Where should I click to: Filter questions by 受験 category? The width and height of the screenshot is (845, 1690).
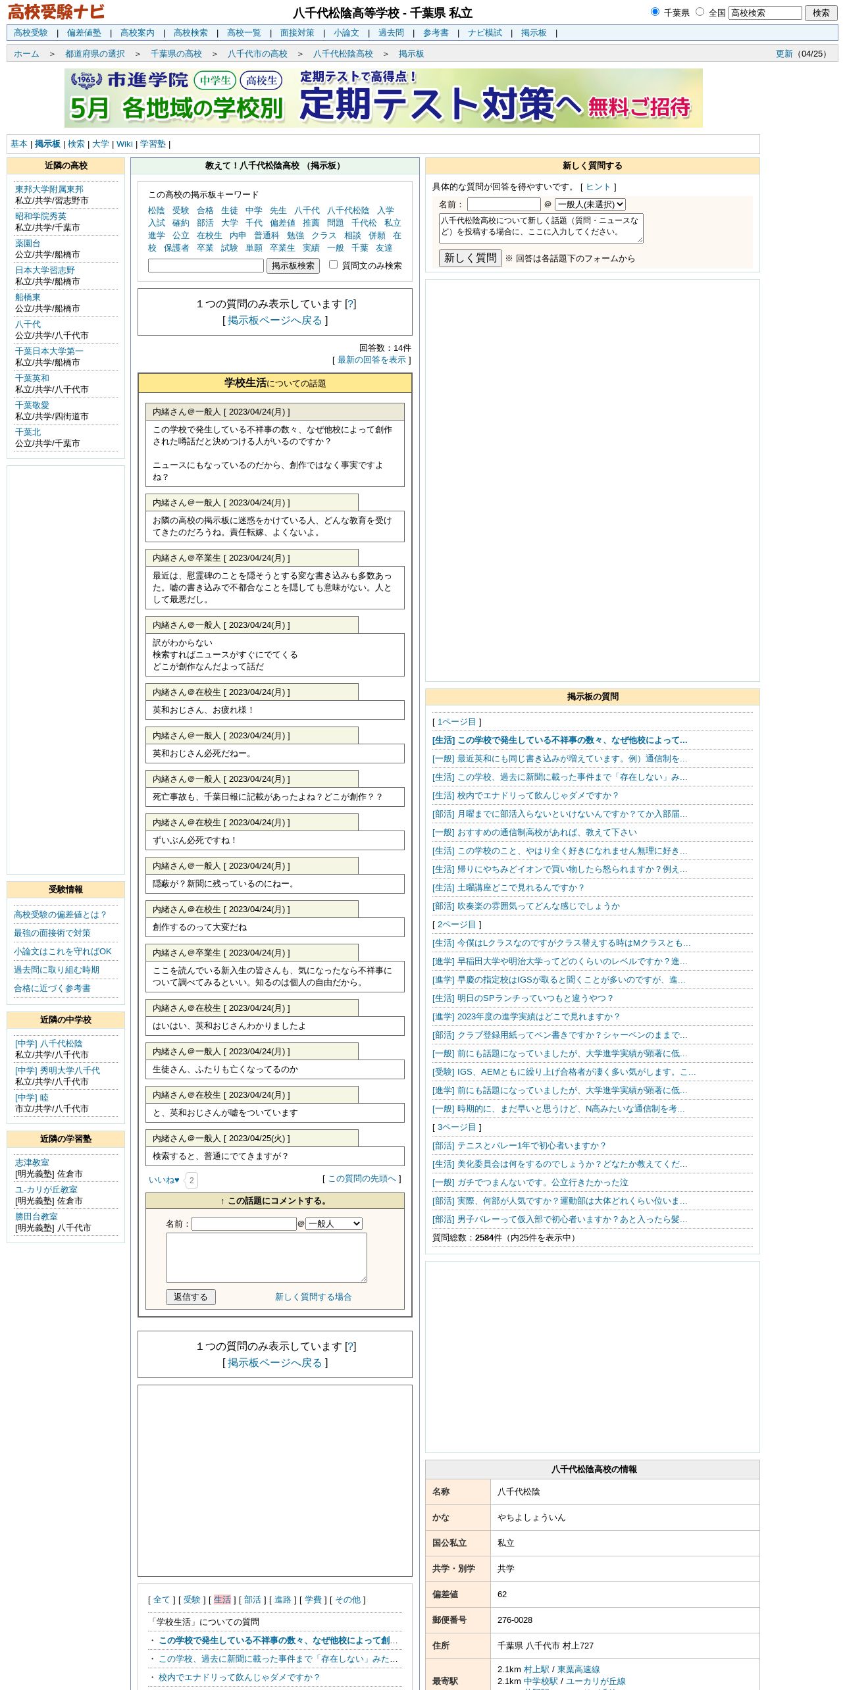coord(192,1600)
